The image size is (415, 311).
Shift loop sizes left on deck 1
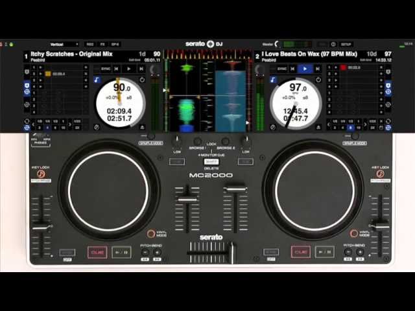pyautogui.click(x=33, y=124)
